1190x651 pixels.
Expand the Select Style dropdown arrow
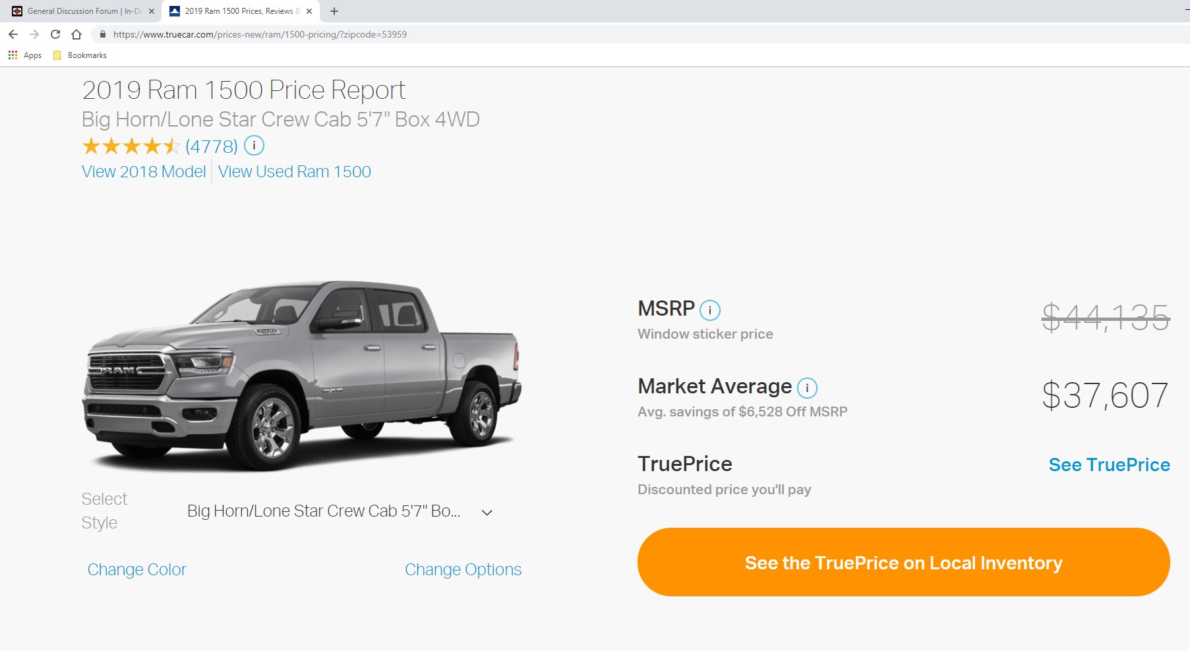point(487,512)
